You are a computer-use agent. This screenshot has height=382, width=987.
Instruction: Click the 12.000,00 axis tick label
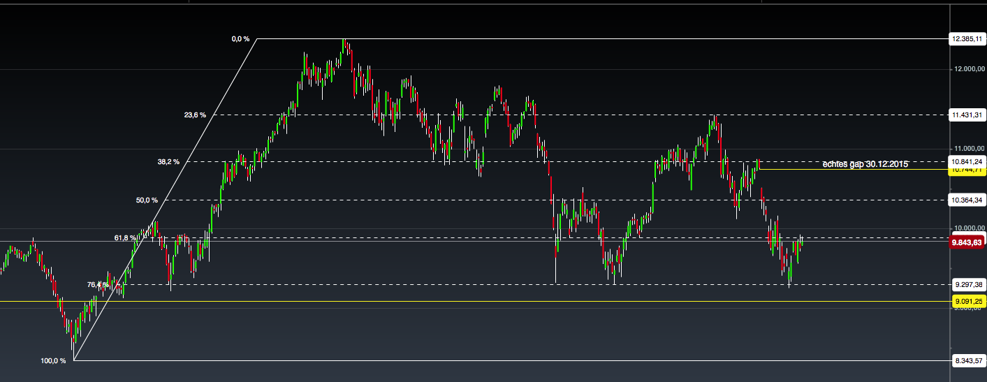pos(967,69)
